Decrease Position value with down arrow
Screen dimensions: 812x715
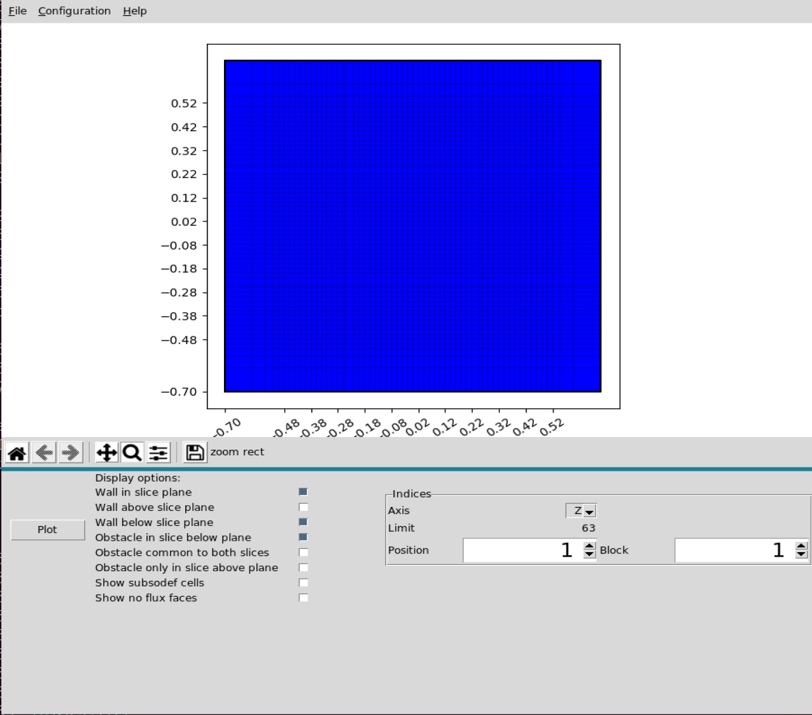[x=590, y=555]
